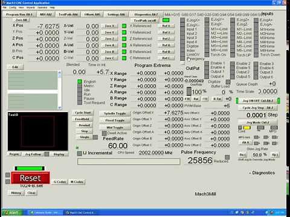This screenshot has width=290, height=217.
Task: Click the Jog Mode button
Action: [x=258, y=122]
